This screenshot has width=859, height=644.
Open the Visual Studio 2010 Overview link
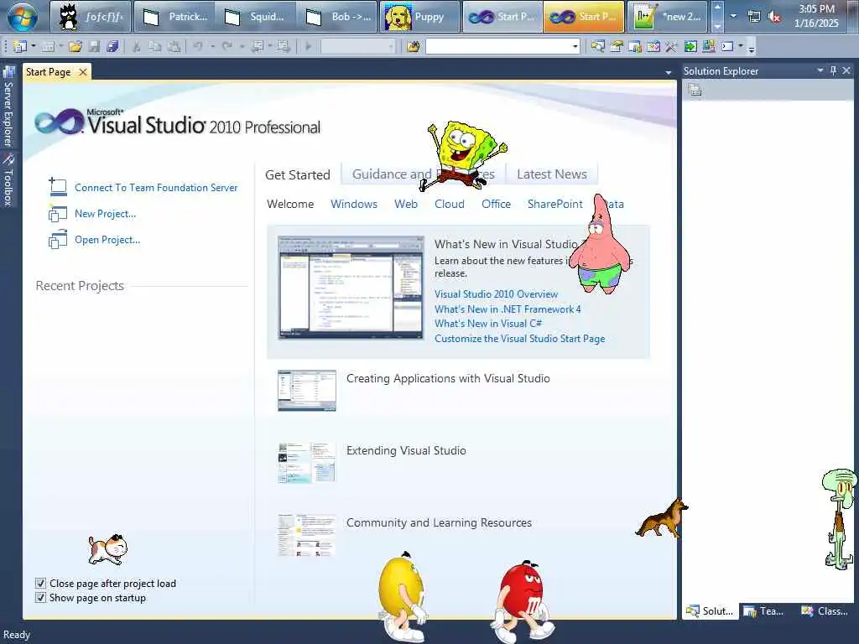click(497, 294)
